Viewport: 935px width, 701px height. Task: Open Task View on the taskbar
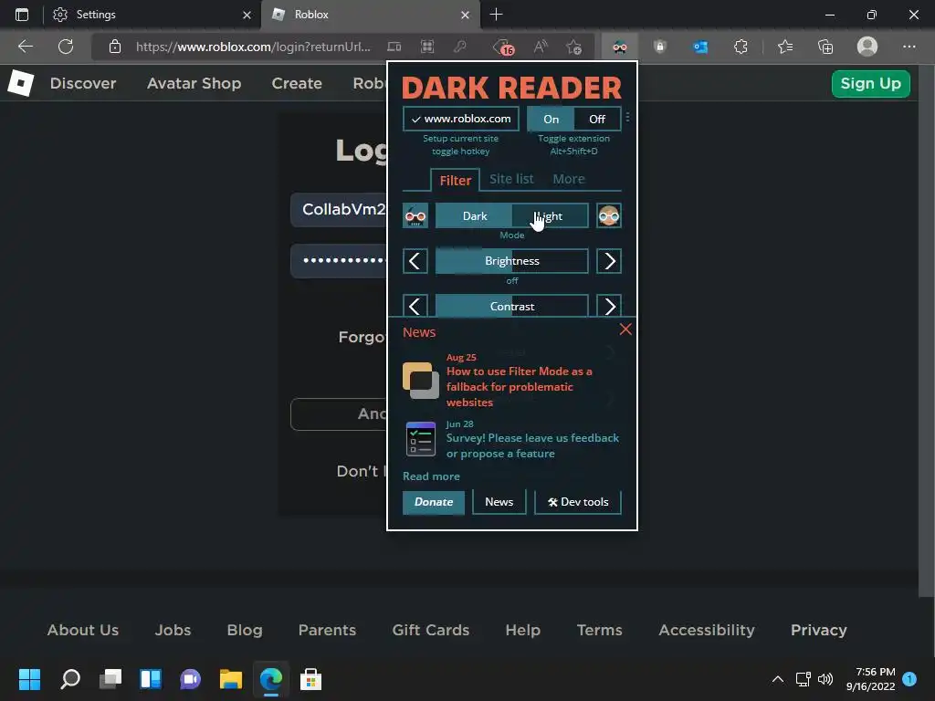pyautogui.click(x=110, y=679)
